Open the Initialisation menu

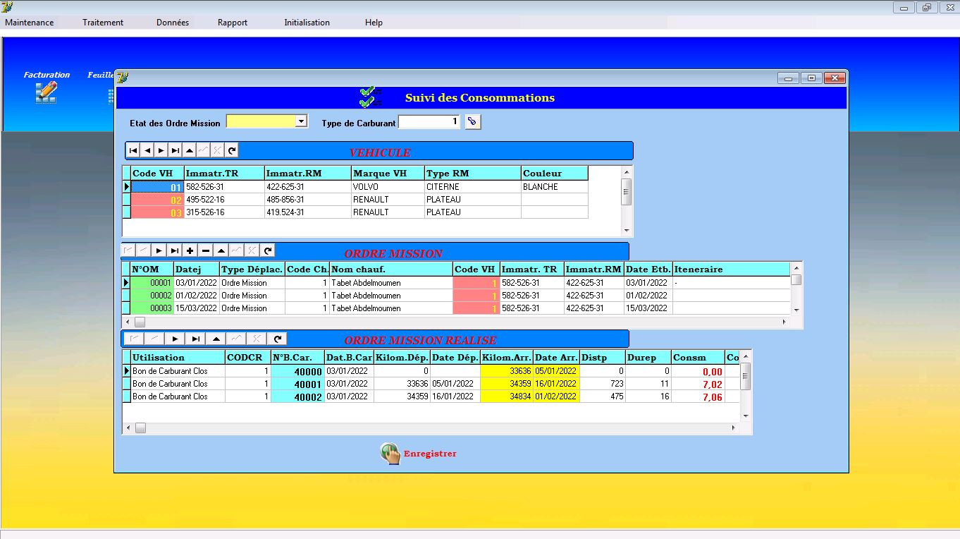[307, 23]
